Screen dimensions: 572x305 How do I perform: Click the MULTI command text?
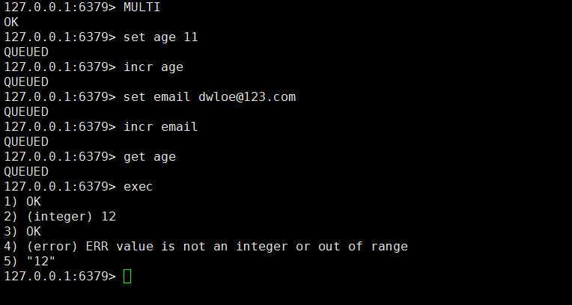point(142,7)
